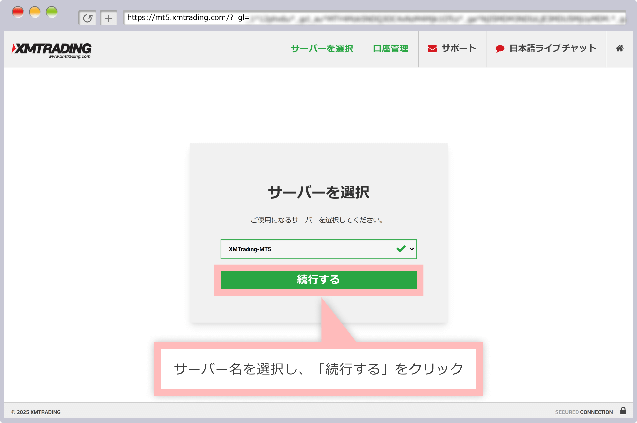Click the red envelope support icon
The height and width of the screenshot is (423, 637).
tap(432, 49)
